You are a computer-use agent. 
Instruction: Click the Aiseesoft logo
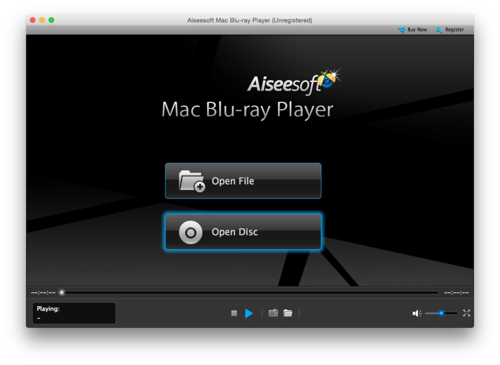(x=294, y=82)
